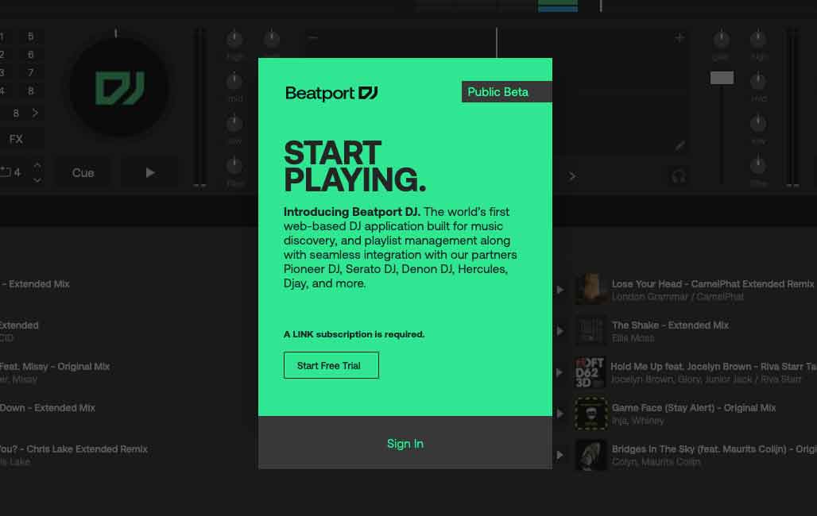
Task: Preview Bridges In The Sky with play icon
Action: coord(560,455)
